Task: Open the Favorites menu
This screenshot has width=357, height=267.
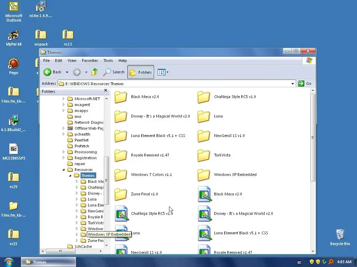Action: [90, 60]
